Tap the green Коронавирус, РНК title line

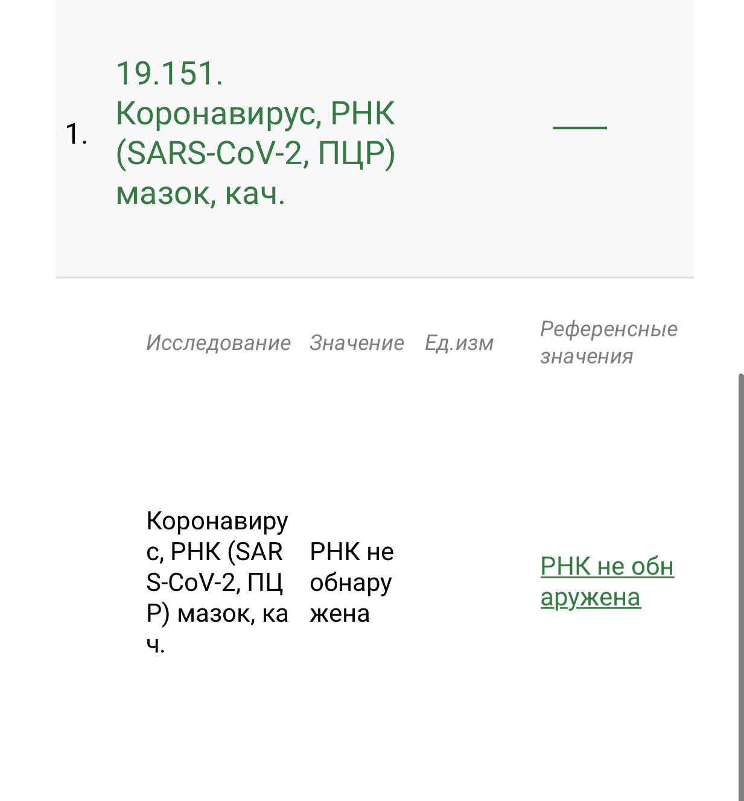pyautogui.click(x=255, y=113)
